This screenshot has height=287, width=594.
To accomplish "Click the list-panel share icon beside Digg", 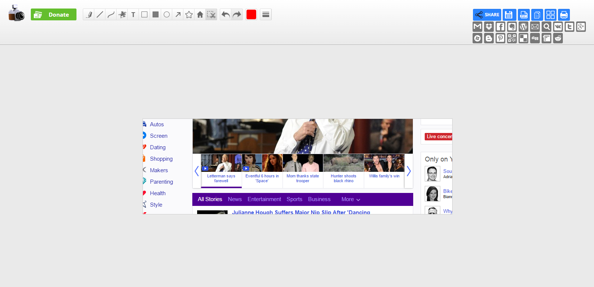I will (x=546, y=38).
